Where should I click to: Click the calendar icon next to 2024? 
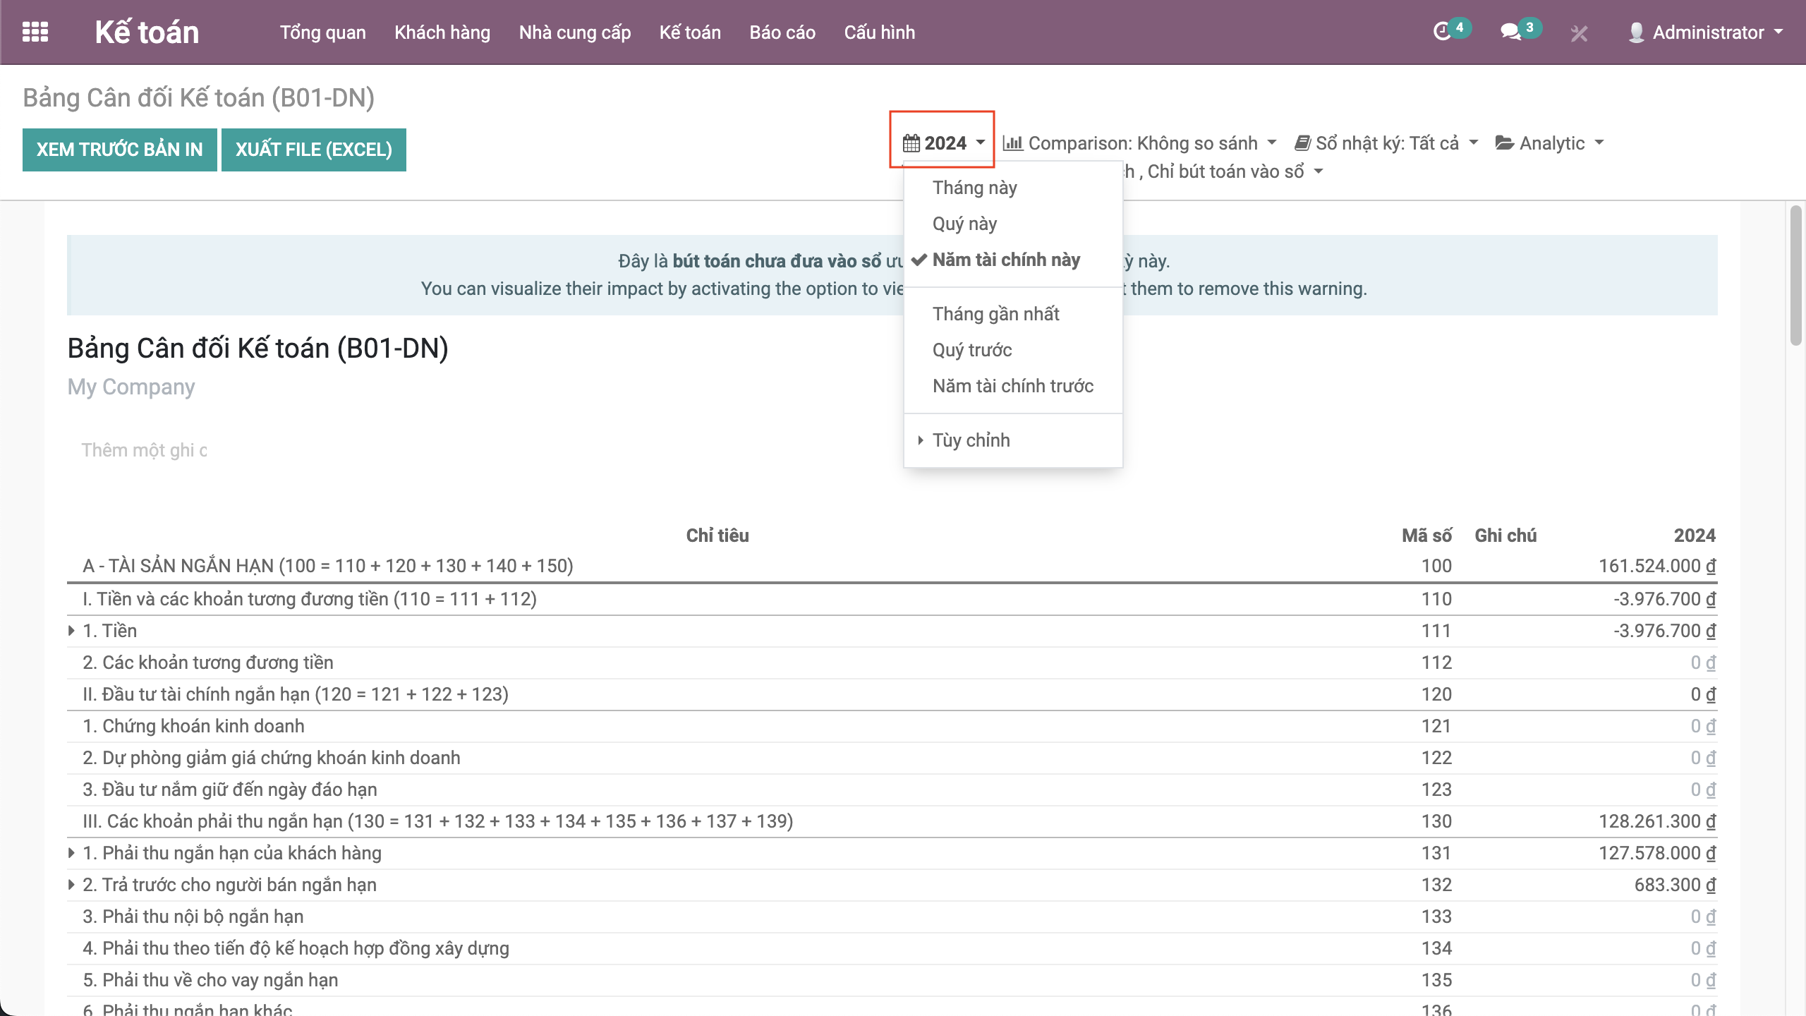911,143
